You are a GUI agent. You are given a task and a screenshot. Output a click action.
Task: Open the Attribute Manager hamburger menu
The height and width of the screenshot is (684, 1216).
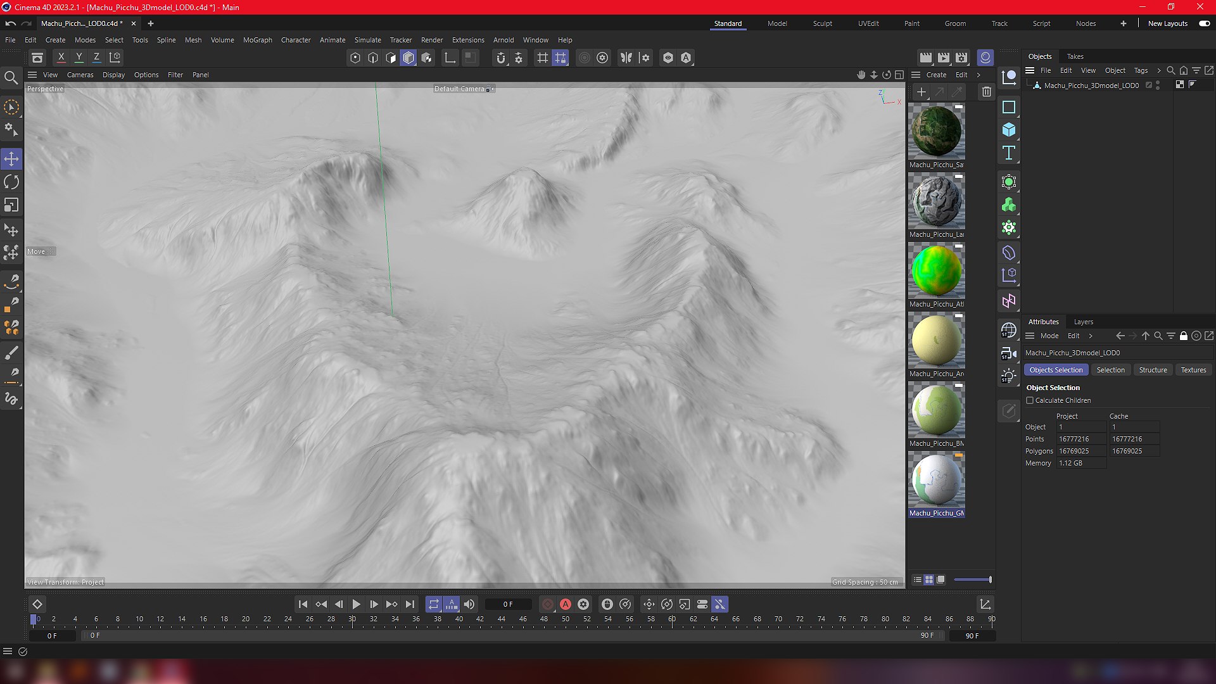tap(1030, 336)
